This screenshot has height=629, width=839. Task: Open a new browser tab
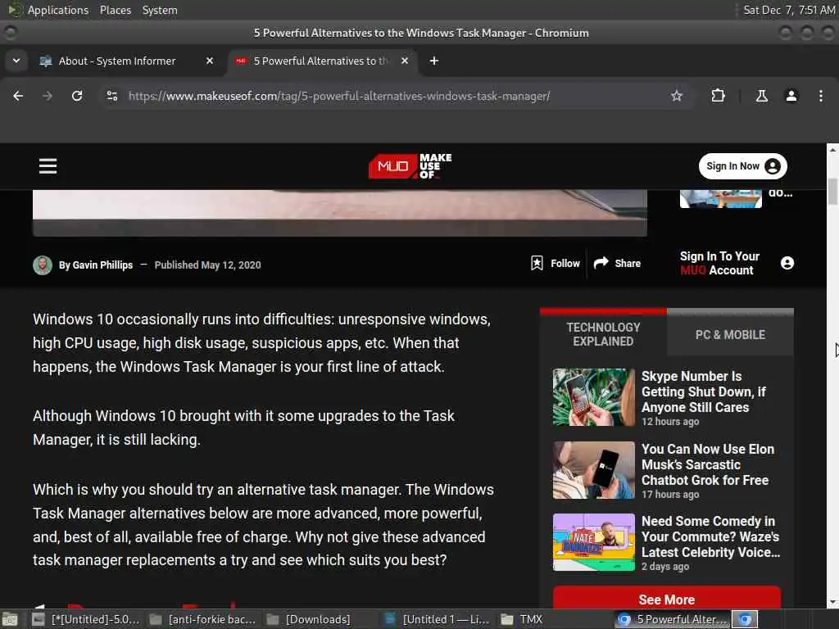(x=434, y=61)
